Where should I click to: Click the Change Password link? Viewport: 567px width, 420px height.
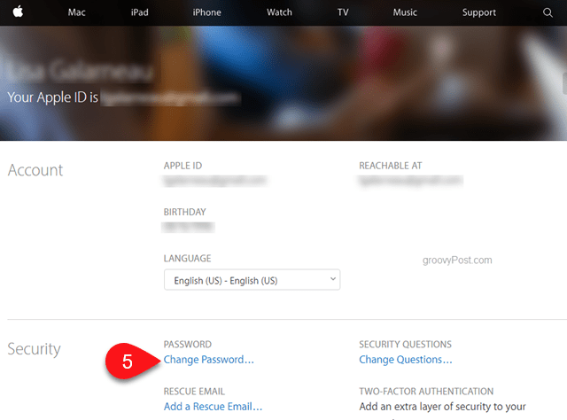coord(209,360)
